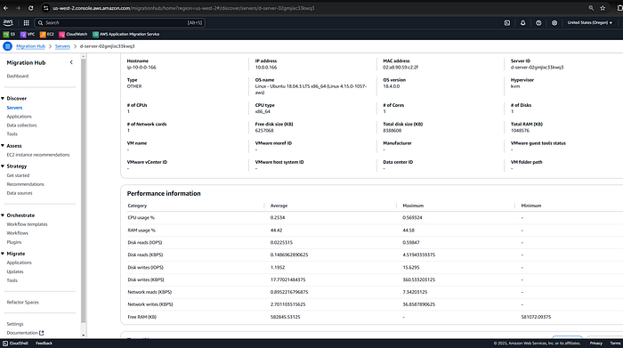Click the Maximum column header
This screenshot has height=348, width=623.
tap(413, 206)
